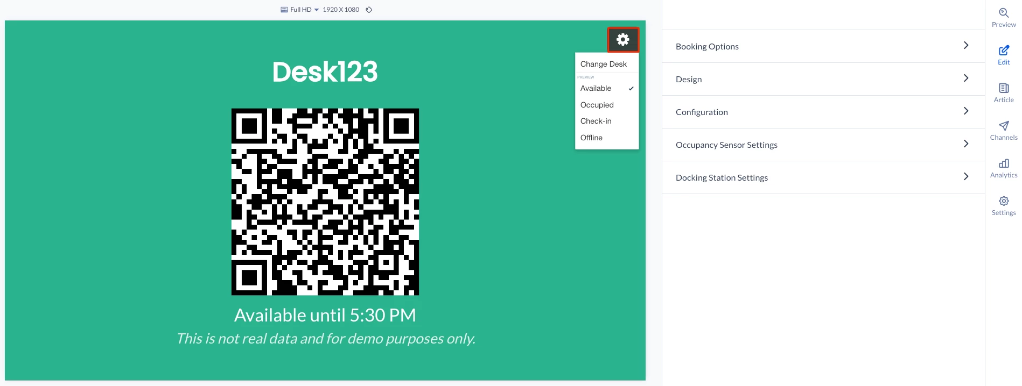1022x386 pixels.
Task: Click the rotate orientation icon beside 1920 X 1080
Action: [x=369, y=10]
